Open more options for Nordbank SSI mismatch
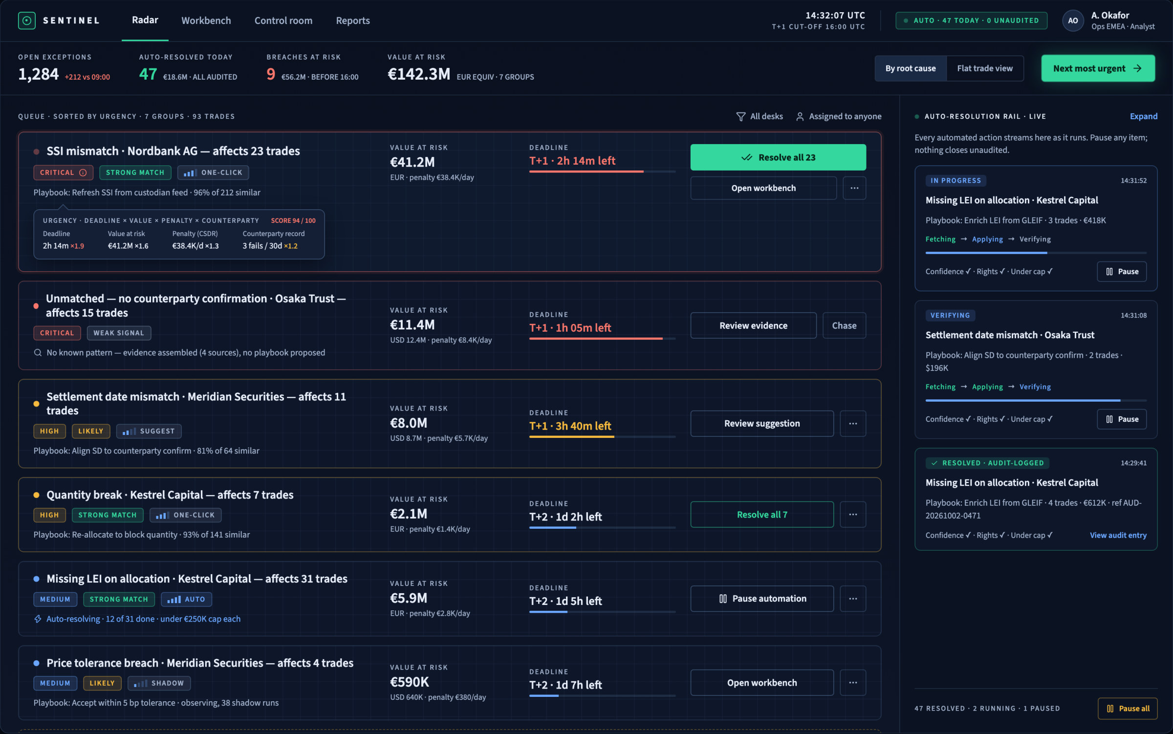This screenshot has width=1173, height=734. pos(854,188)
